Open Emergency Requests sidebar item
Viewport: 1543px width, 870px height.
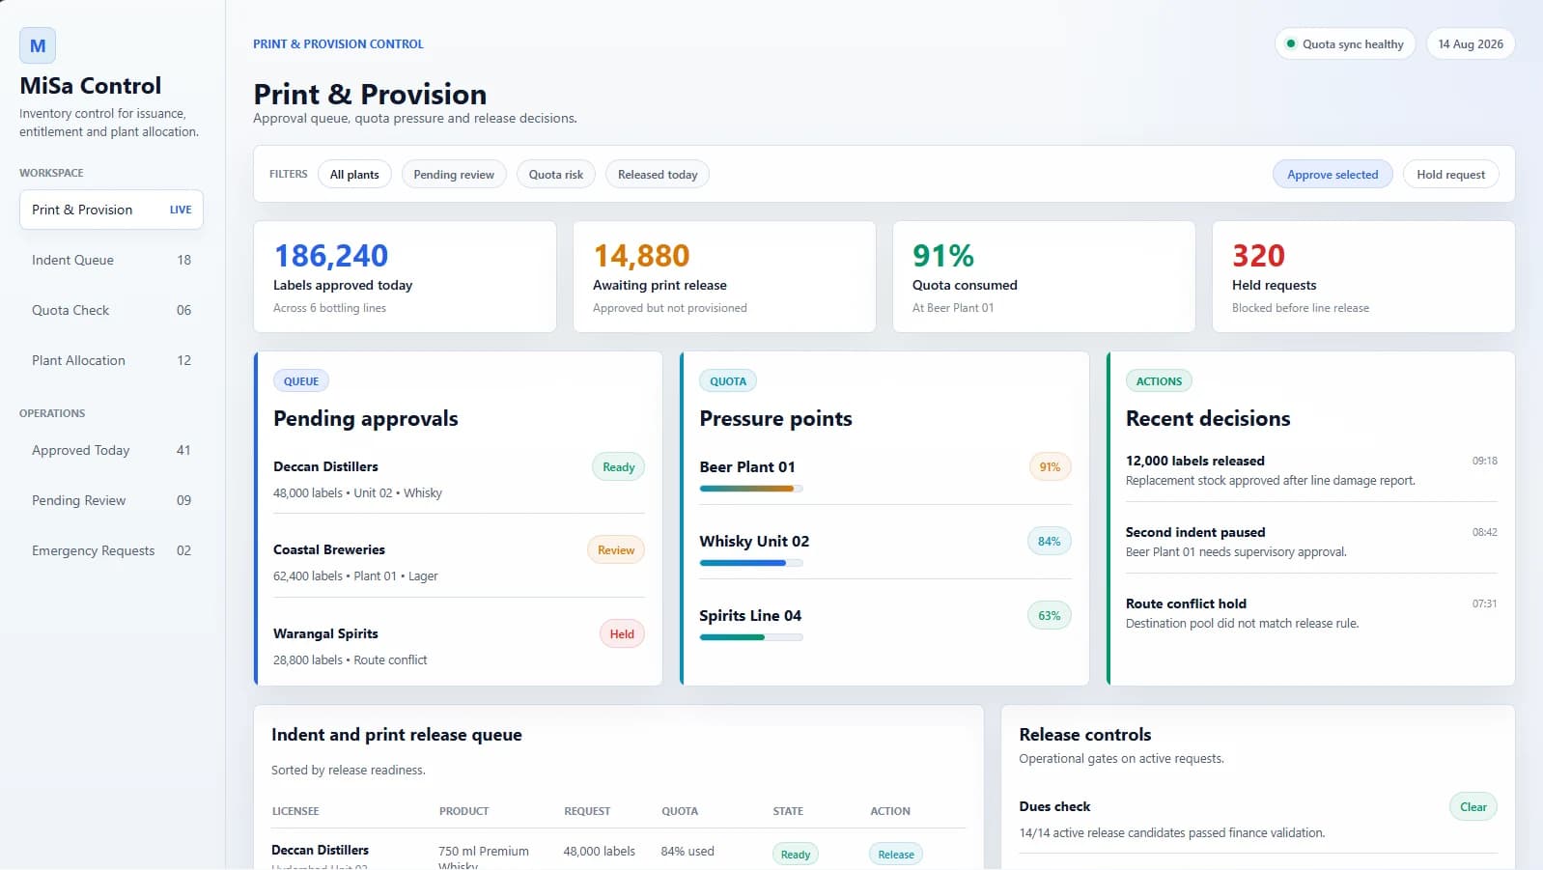click(111, 550)
